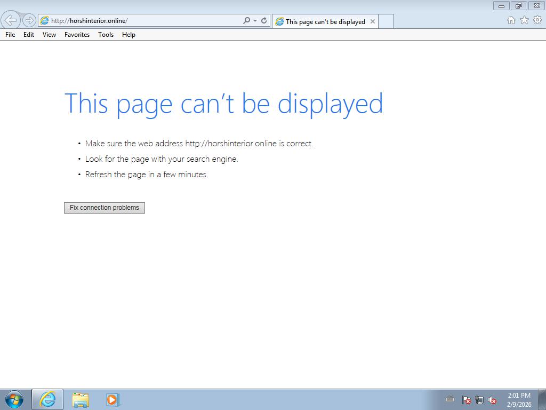Launch Windows Media Player from taskbar
This screenshot has width=546, height=410.
[x=113, y=399]
